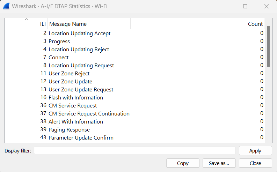Image resolution: width=277 pixels, height=172 pixels.
Task: Close the DTAP Statistics dialog via Close button
Action: (255, 163)
